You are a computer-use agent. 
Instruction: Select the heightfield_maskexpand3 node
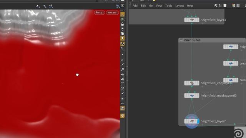[x=192, y=95]
